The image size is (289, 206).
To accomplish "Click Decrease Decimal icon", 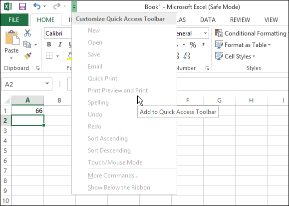I will 186,55.
